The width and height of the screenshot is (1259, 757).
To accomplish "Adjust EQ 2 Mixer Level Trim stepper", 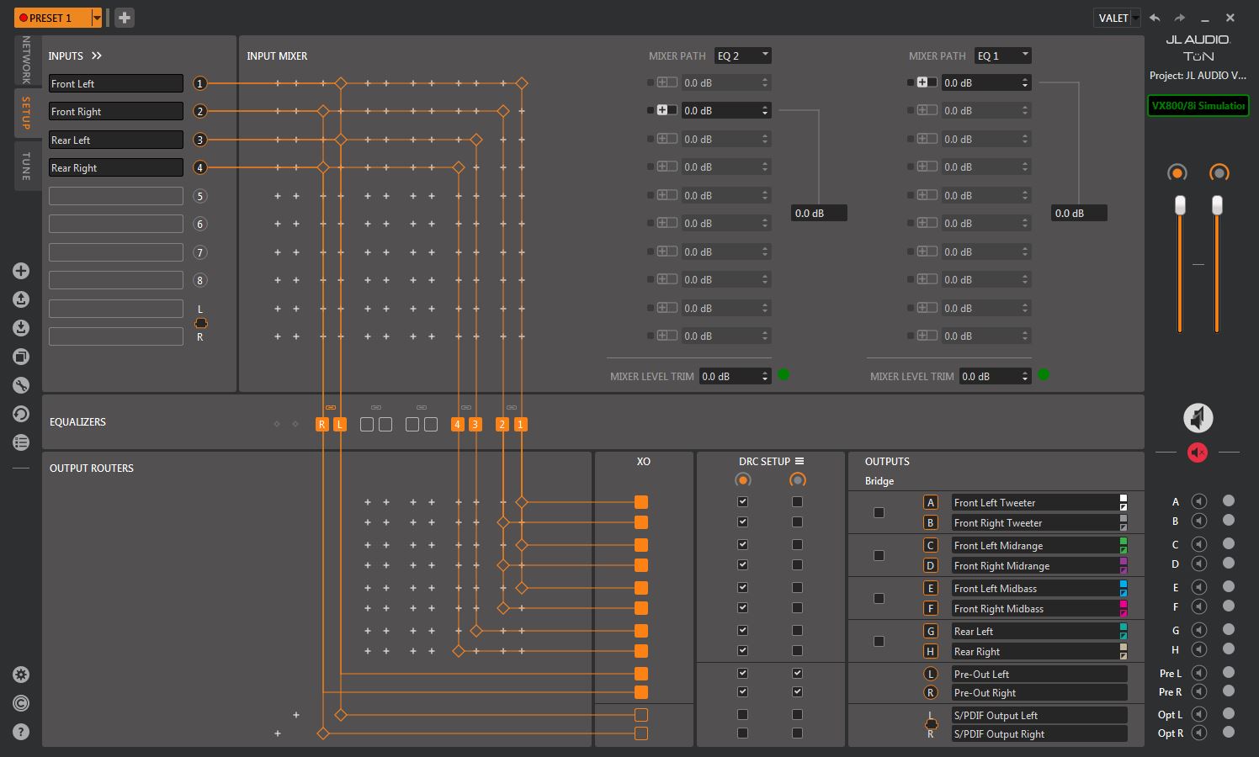I will [765, 376].
